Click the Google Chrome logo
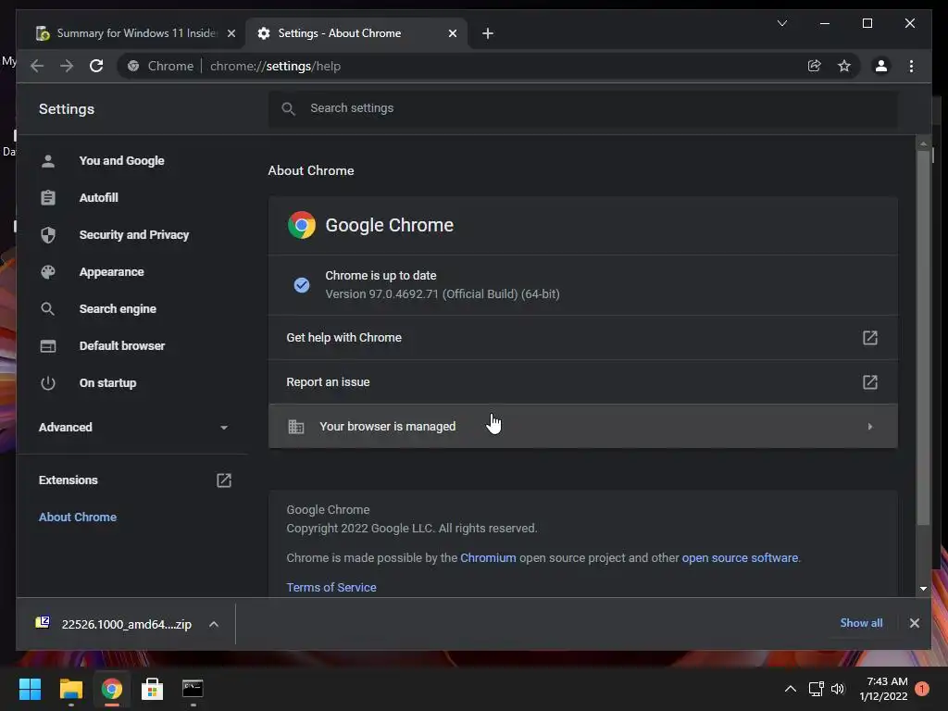Viewport: 948px width, 711px height. 301,225
